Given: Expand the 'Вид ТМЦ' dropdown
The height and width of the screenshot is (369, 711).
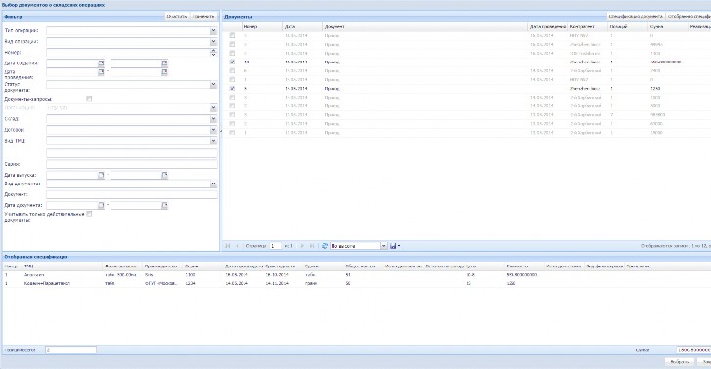Looking at the screenshot, I should click(213, 141).
